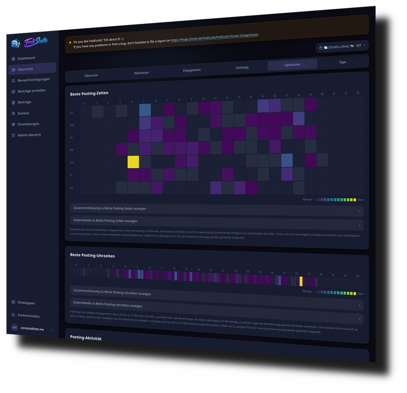The height and width of the screenshot is (393, 407).
Task: Open Beiträge erstellen page
Action: coord(32,91)
